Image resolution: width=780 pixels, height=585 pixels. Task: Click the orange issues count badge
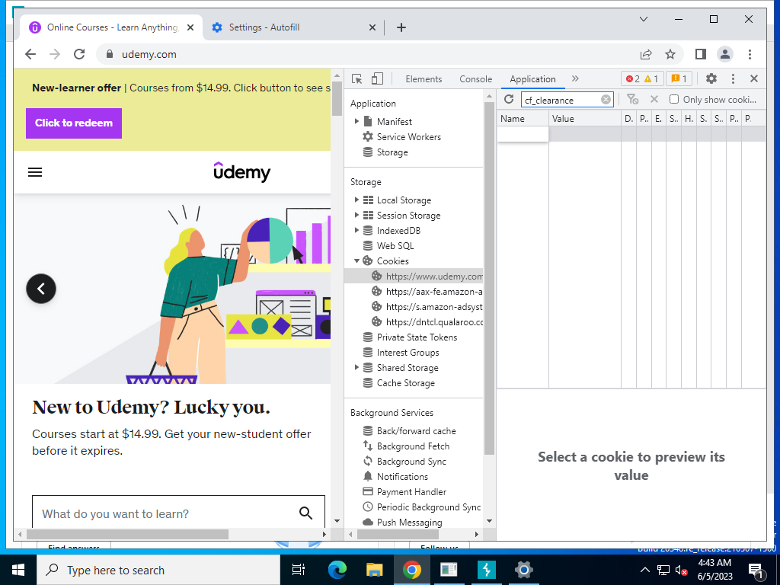coord(679,78)
